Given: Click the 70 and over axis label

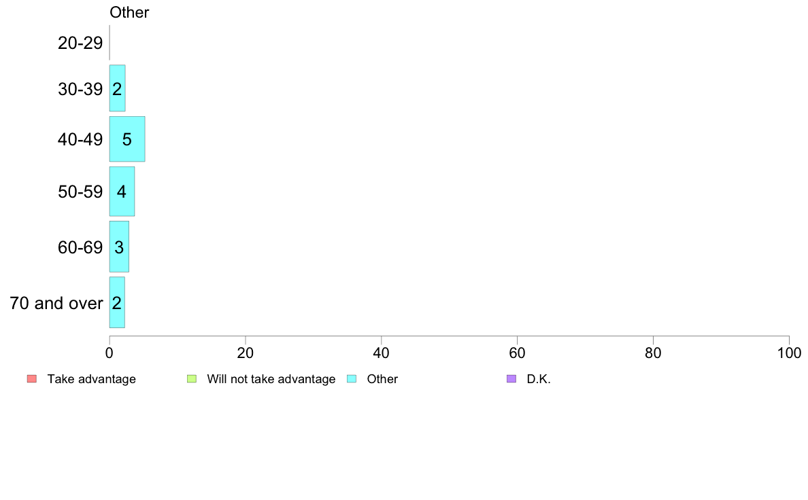Looking at the screenshot, I should [56, 303].
